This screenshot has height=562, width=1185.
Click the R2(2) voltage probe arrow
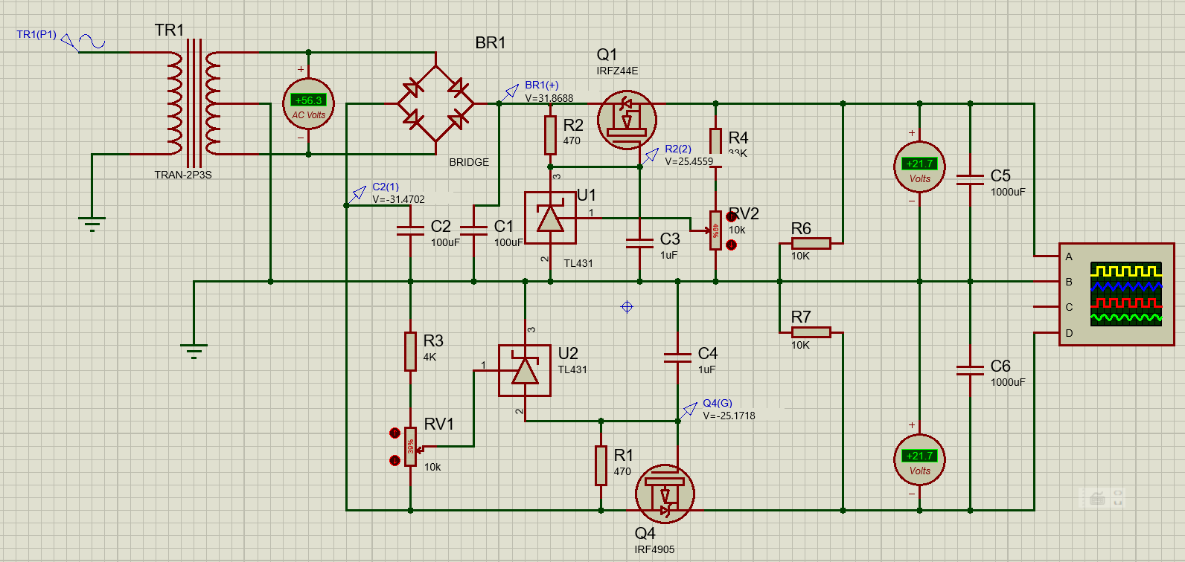click(x=650, y=156)
